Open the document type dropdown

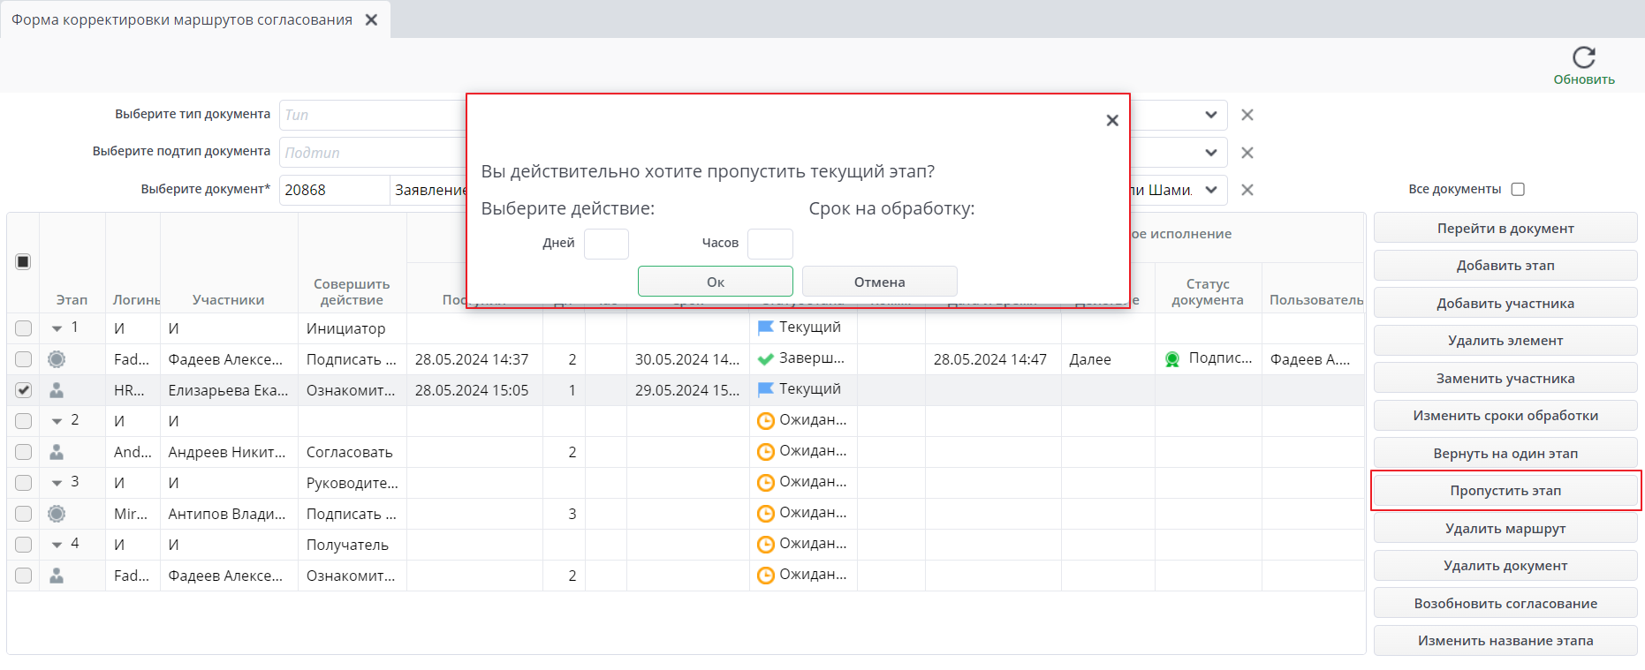pyautogui.click(x=1211, y=115)
